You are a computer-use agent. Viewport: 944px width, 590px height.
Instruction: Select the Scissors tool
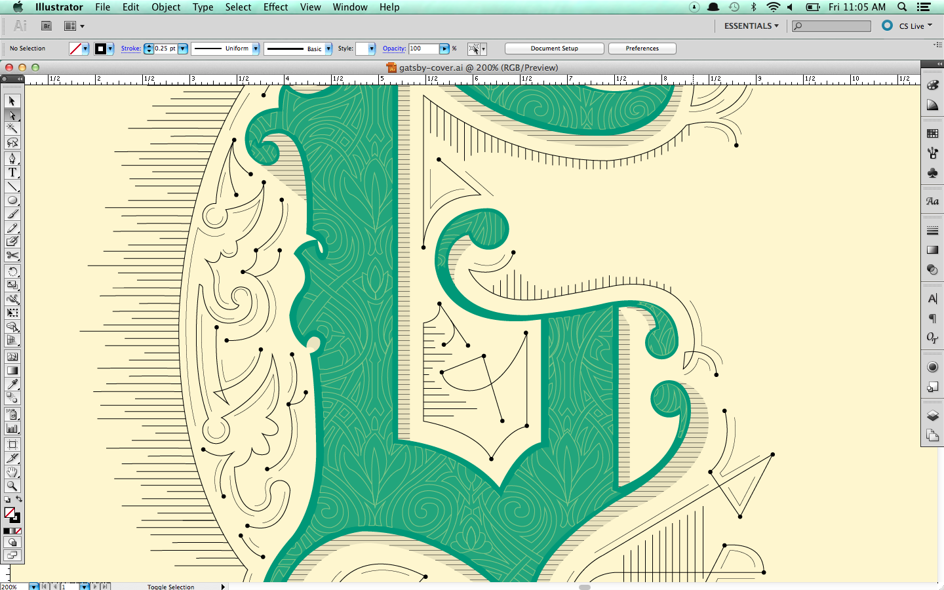click(x=12, y=256)
